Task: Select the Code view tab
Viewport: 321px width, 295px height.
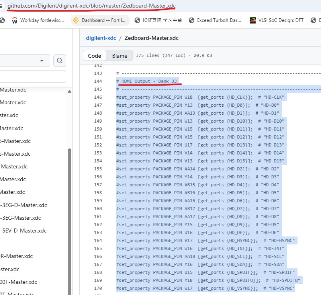Action: pyautogui.click(x=94, y=56)
